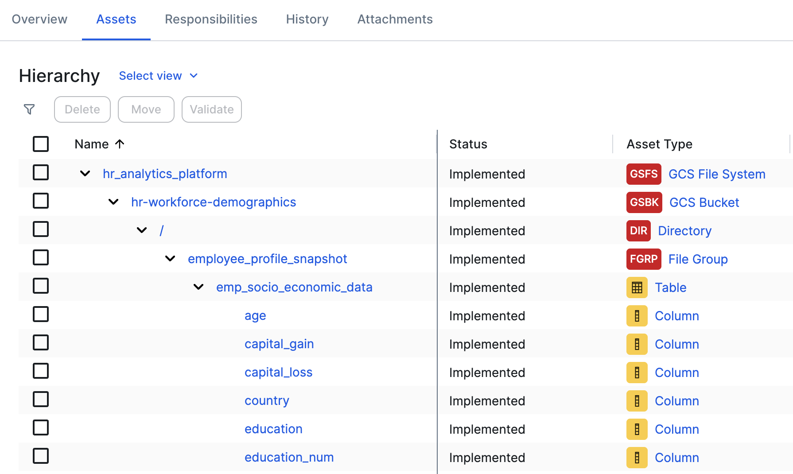Select the capital_gain row checkbox
The width and height of the screenshot is (793, 474).
tap(41, 342)
